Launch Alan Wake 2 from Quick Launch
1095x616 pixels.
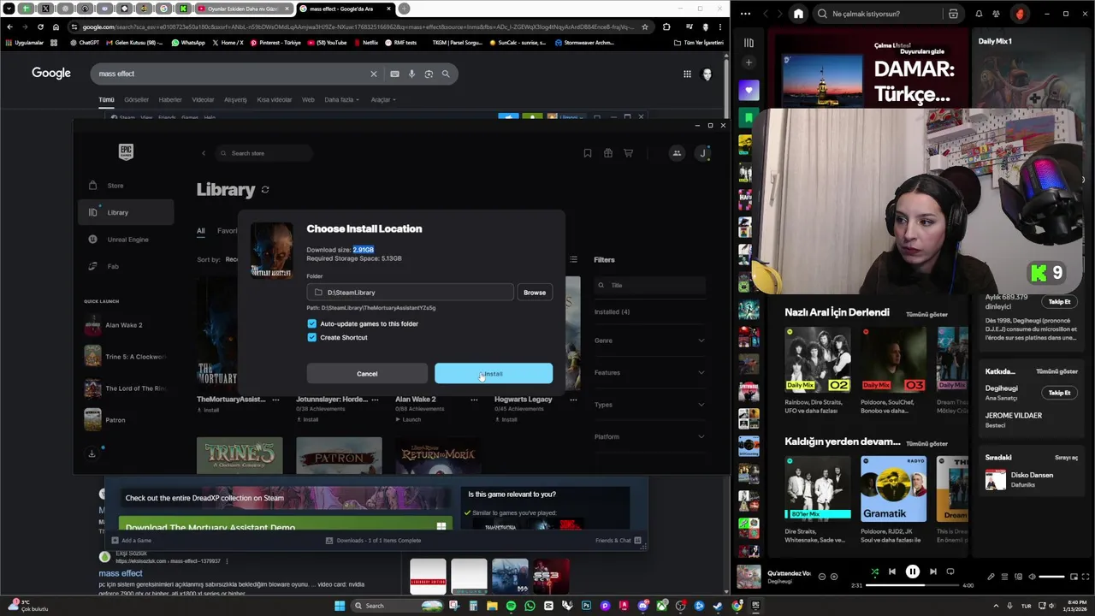tap(126, 325)
